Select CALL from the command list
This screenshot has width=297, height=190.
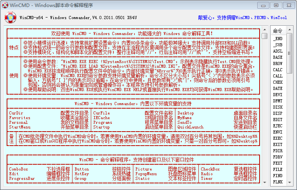point(278,76)
